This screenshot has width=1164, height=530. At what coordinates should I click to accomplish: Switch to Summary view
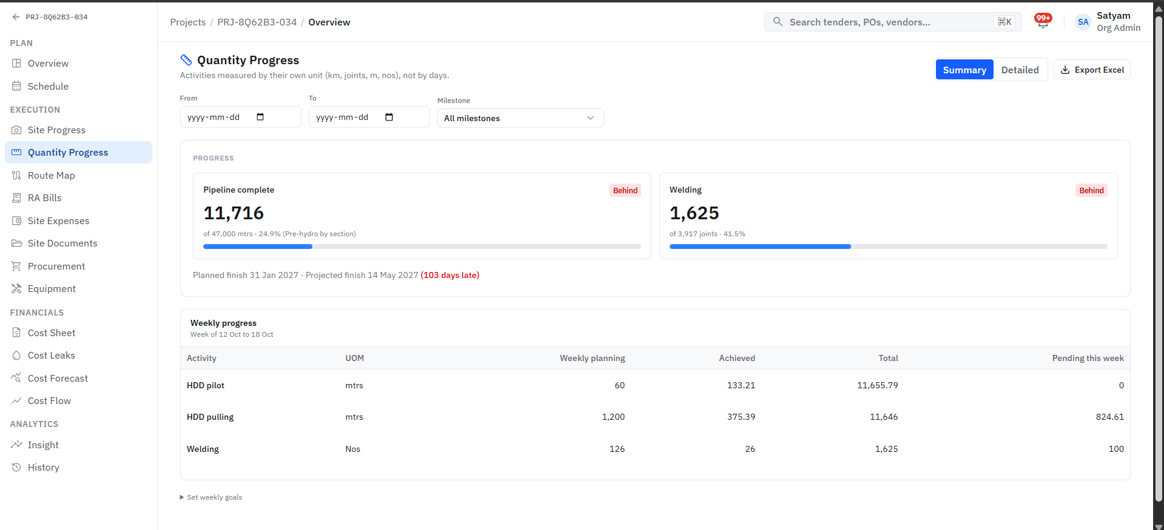964,70
